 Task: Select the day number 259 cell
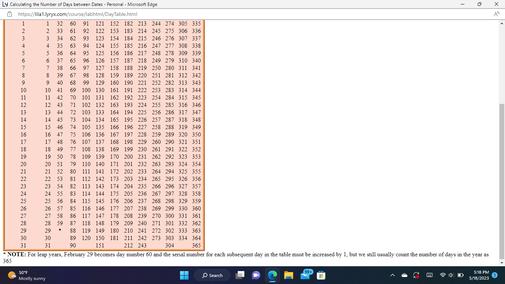click(156, 135)
